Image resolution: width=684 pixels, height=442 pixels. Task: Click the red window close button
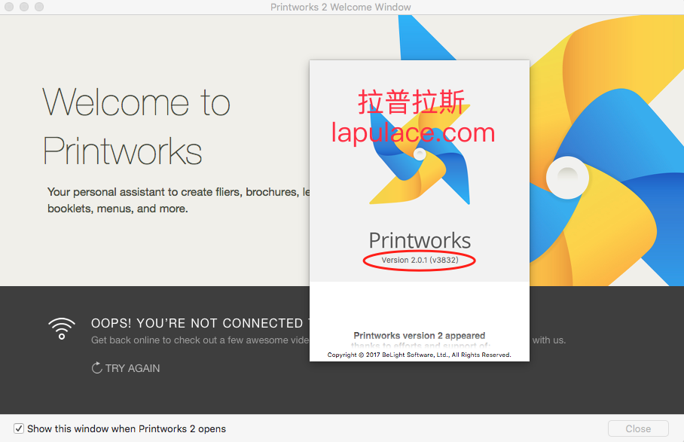pos(9,7)
